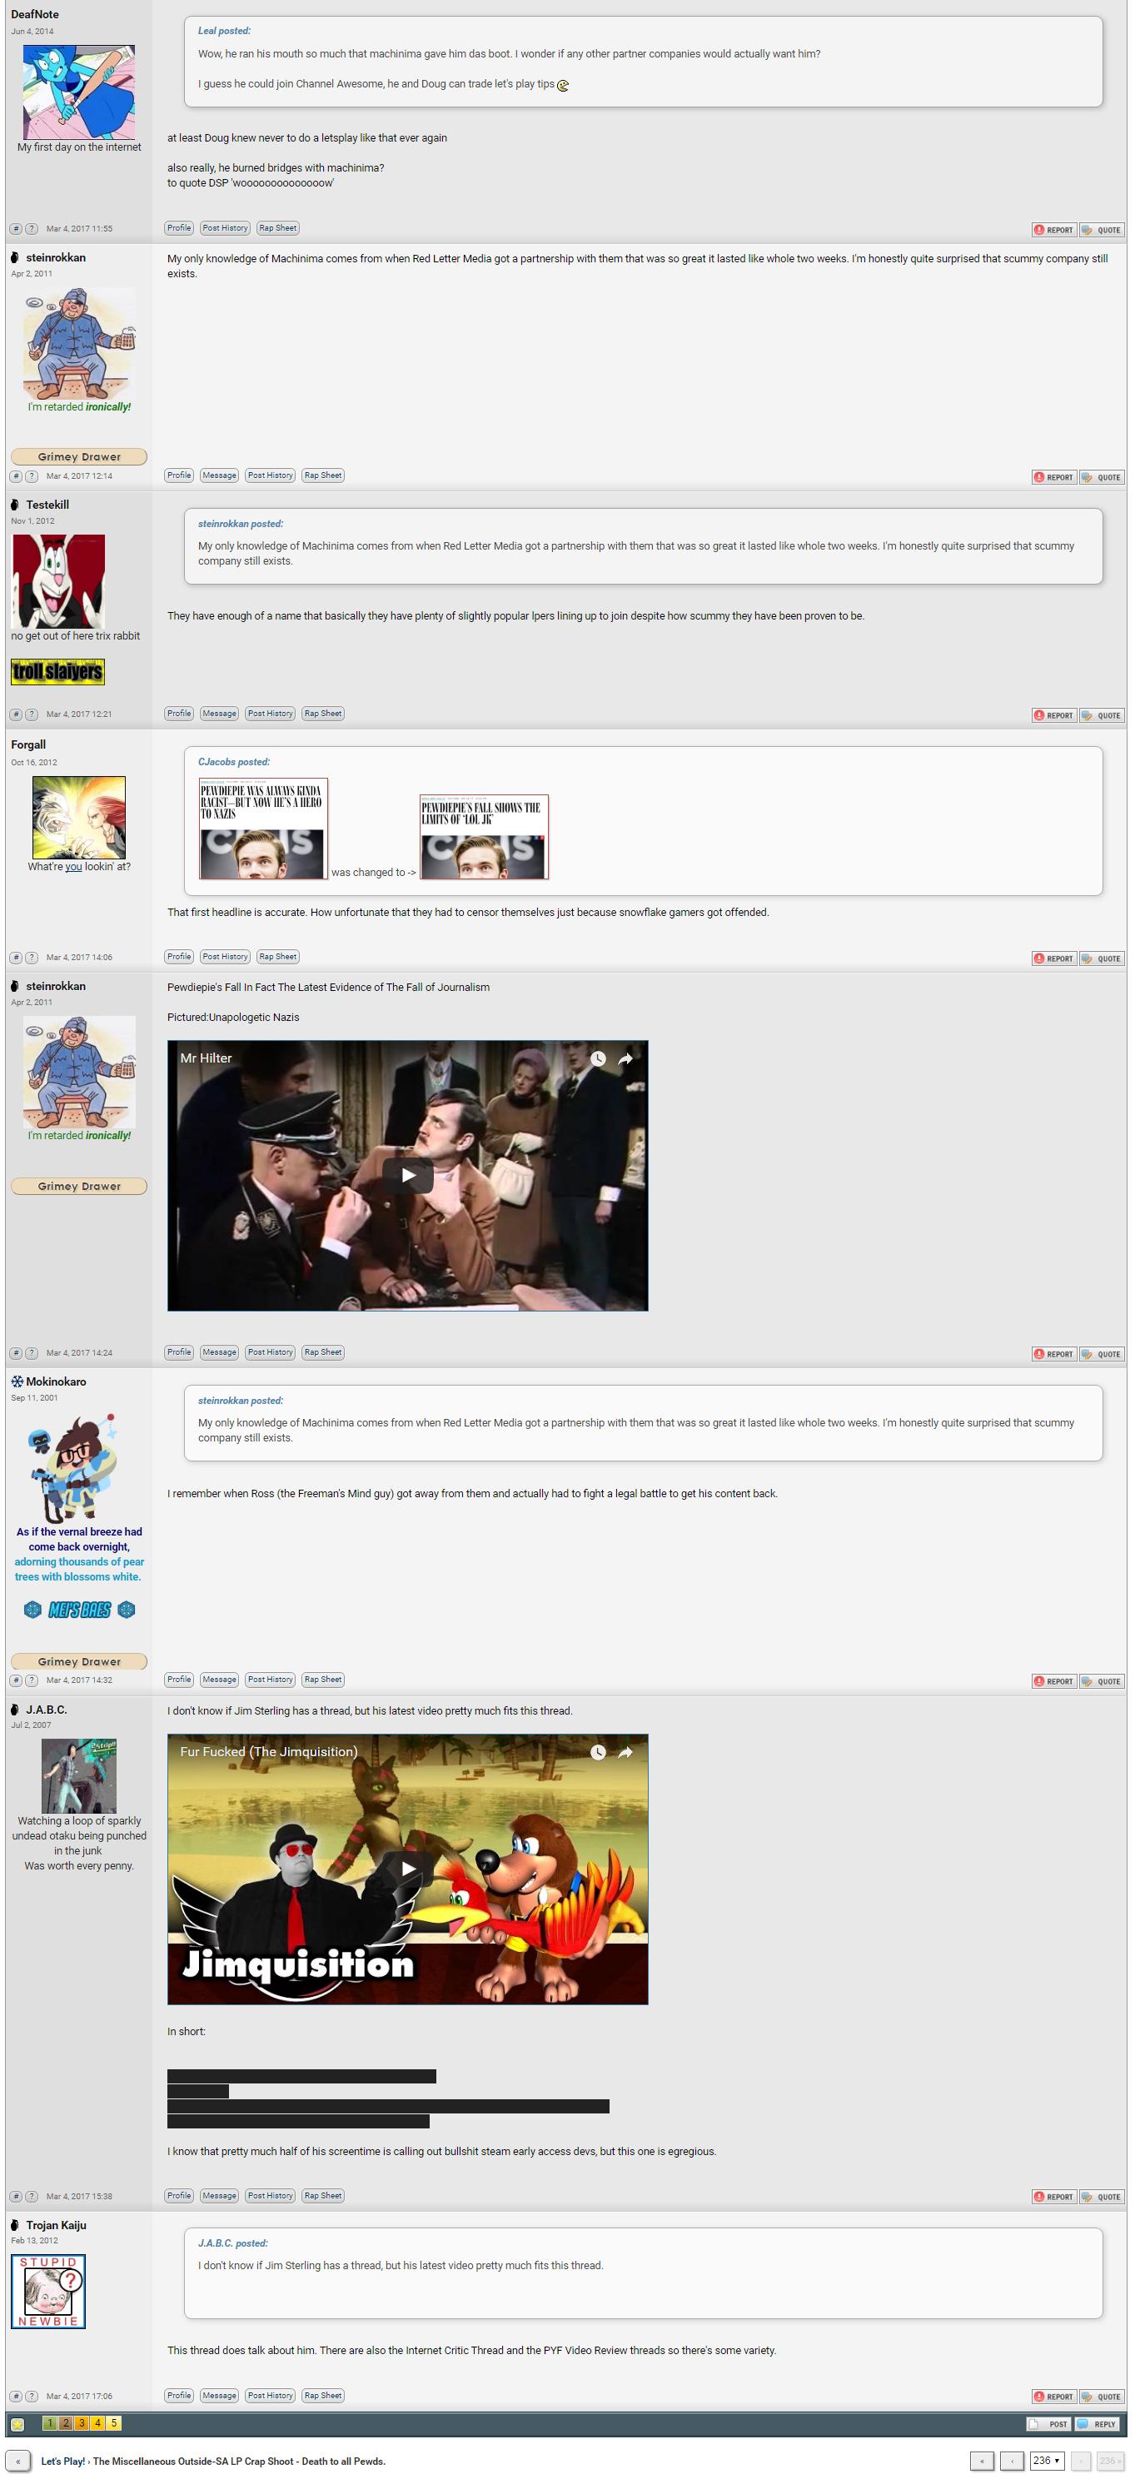Go to the first page of thread
1135x2479 pixels.
coord(982,2461)
